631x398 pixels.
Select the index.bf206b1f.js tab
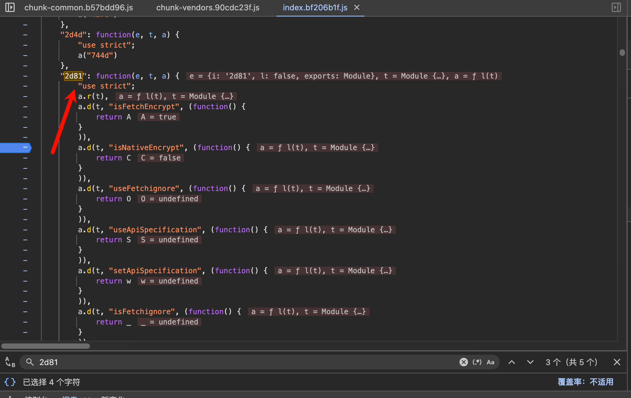(x=315, y=8)
